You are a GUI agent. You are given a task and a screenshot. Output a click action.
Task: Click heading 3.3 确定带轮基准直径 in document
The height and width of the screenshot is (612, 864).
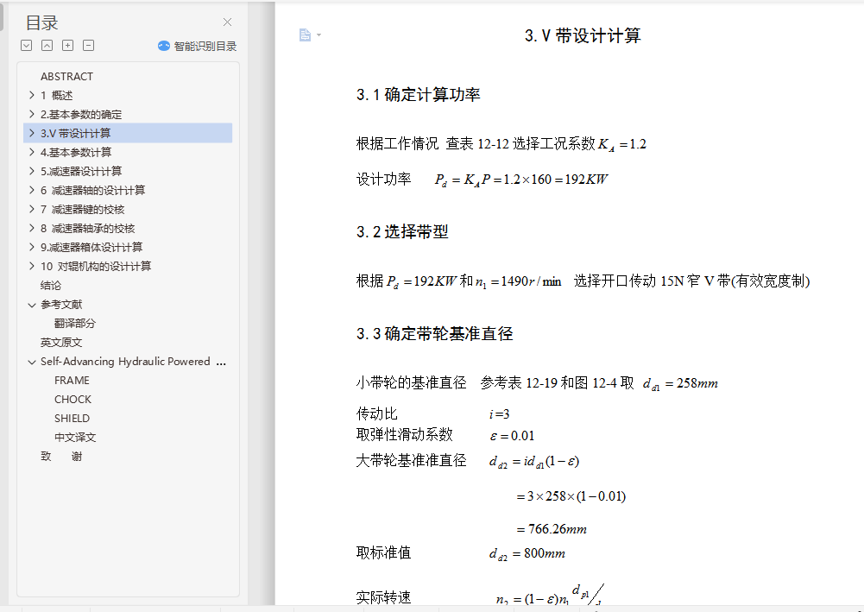coord(434,334)
